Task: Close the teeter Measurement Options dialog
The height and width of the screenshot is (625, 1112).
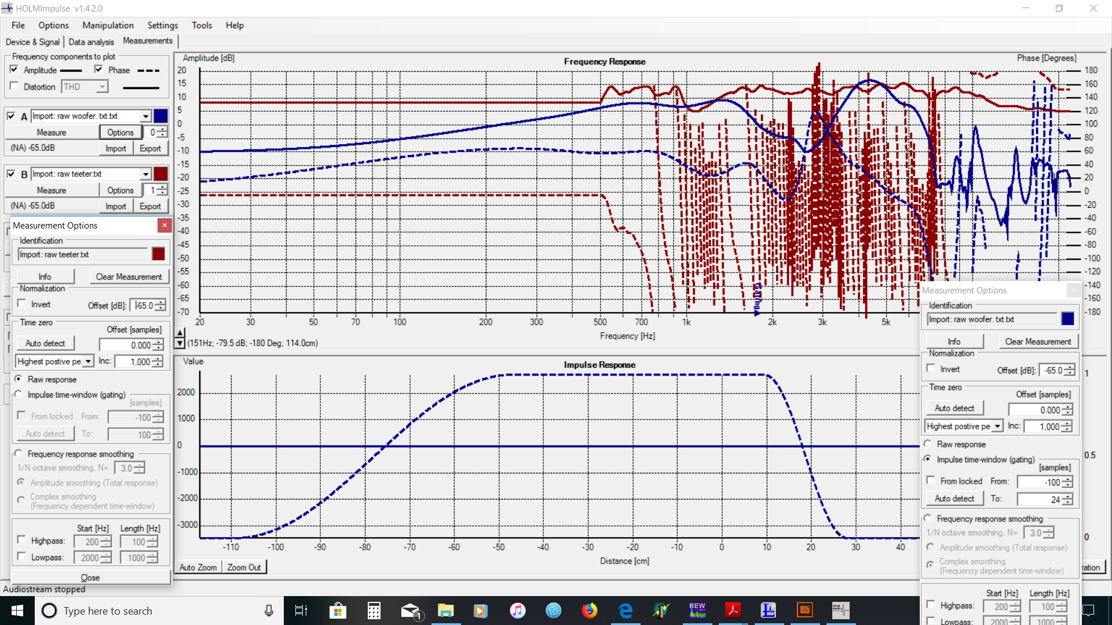Action: pyautogui.click(x=164, y=226)
